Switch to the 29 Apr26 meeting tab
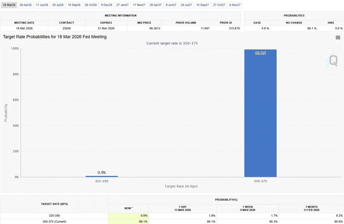 click(x=26, y=5)
